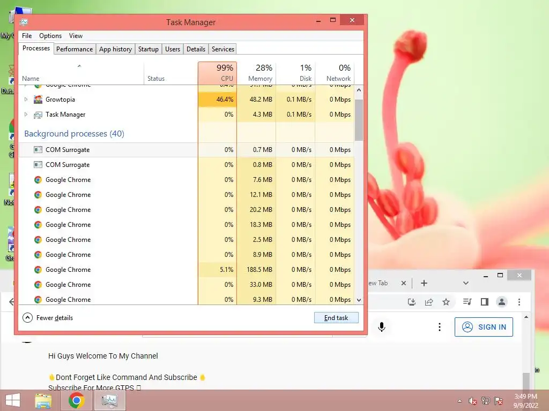549x411 pixels.
Task: Click the Growtopia app icon
Action: click(x=38, y=99)
